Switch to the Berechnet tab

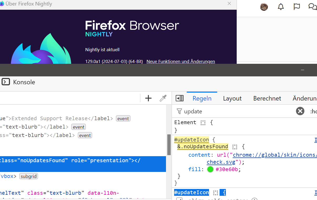(x=267, y=98)
